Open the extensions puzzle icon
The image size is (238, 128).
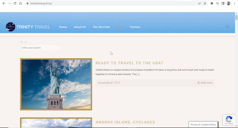point(212,3)
